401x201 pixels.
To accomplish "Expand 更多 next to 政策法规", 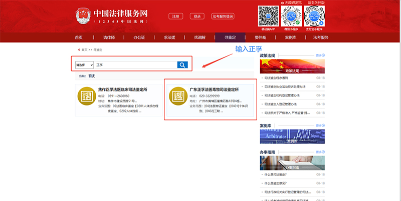I will point(320,55).
